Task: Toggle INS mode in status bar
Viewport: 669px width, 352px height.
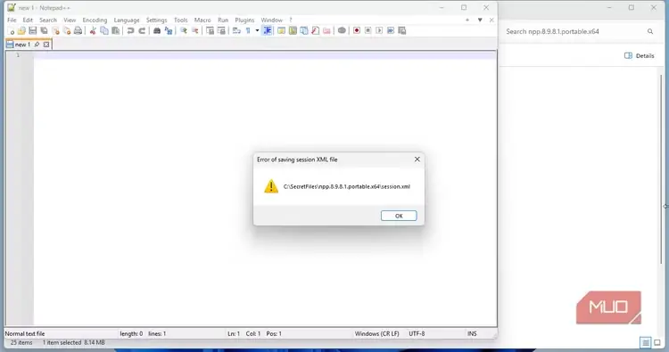Action: pos(472,333)
